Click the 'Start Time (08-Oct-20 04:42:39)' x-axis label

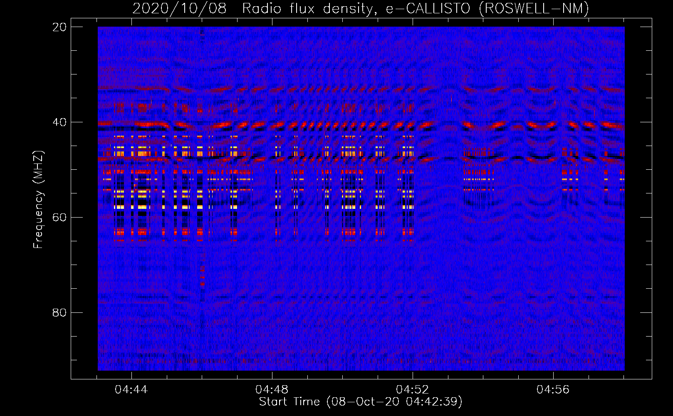coord(361,402)
